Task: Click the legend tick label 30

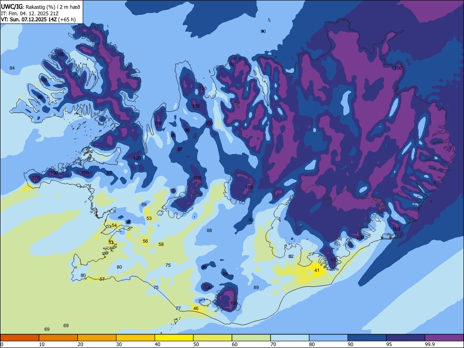Action: 119,344
